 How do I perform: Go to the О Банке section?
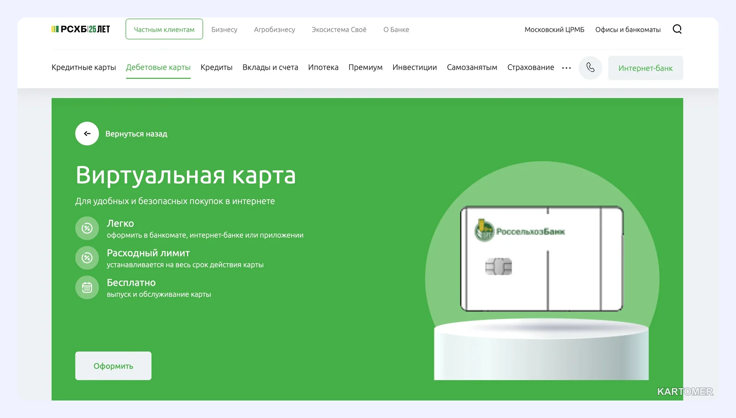tap(396, 29)
